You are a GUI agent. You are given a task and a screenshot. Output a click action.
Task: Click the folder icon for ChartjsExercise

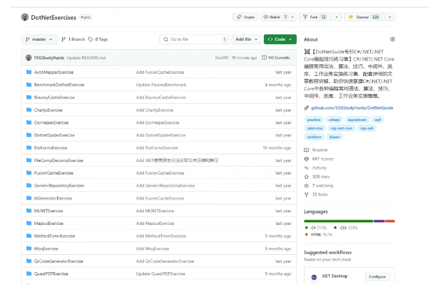(x=29, y=110)
